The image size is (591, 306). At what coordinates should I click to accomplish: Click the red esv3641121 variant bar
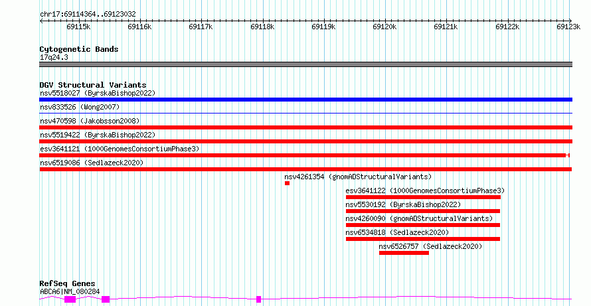pyautogui.click(x=304, y=155)
